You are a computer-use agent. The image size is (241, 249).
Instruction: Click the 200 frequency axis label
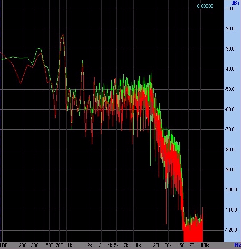(23, 245)
